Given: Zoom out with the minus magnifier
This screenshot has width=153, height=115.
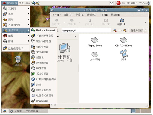Looking at the screenshot, I should pos(115,31).
